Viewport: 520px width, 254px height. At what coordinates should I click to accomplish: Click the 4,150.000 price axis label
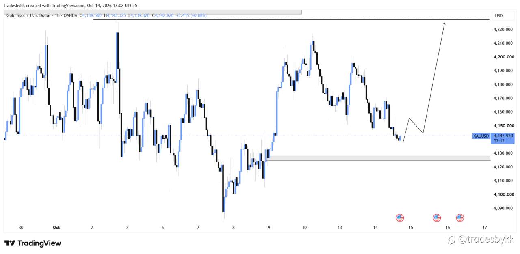(x=503, y=126)
